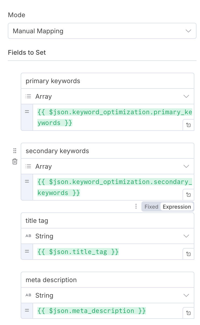This screenshot has height=325, width=200.
Task: Open expression editor for primary keywords value
Action: point(188,125)
